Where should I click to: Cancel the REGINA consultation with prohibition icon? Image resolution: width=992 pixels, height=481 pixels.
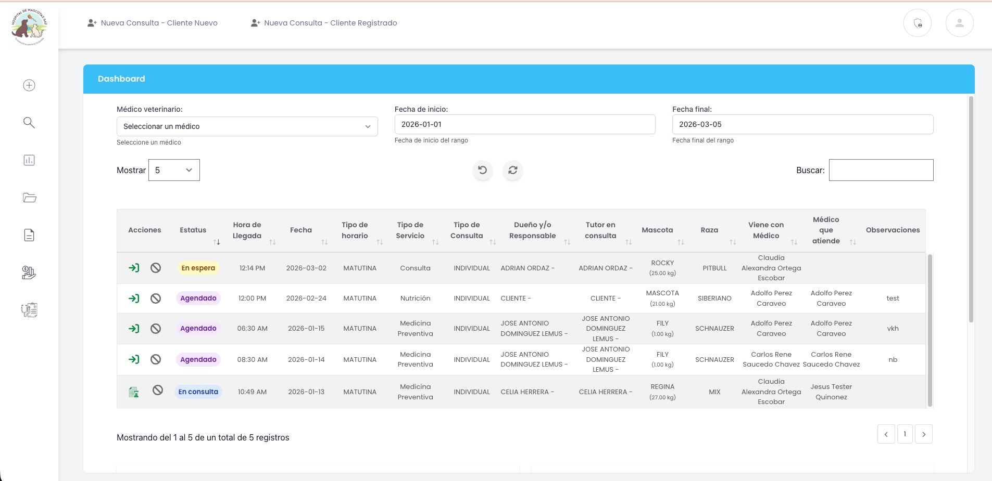[158, 391]
